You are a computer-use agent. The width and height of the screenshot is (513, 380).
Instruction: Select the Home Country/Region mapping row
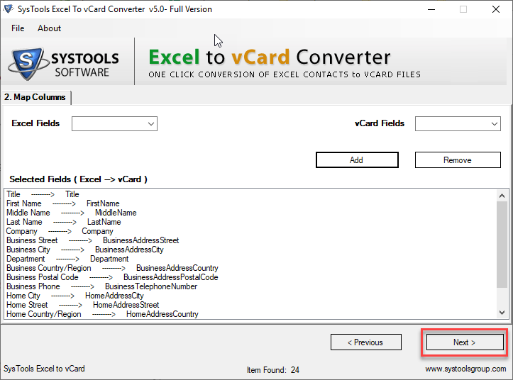(x=102, y=314)
